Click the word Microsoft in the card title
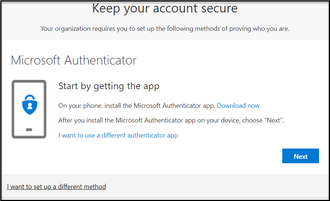330x201 pixels. (36, 60)
